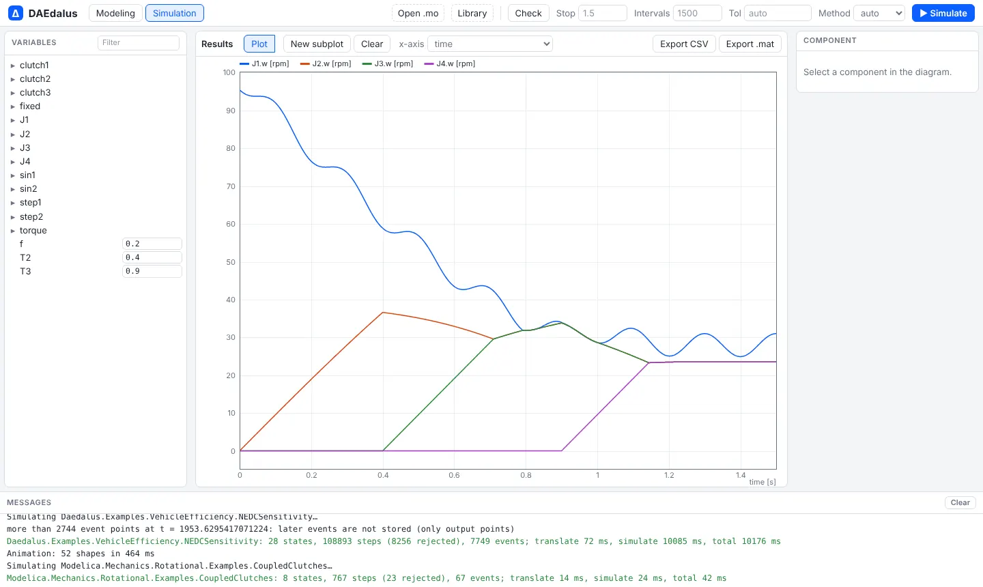This screenshot has width=983, height=587.
Task: Switch to the Simulation tab
Action: tap(175, 13)
